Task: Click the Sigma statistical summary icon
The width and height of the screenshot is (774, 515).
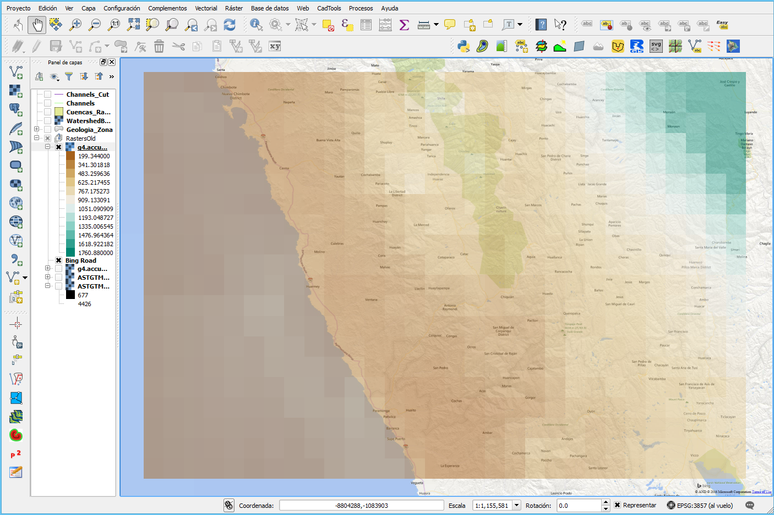Action: (404, 25)
